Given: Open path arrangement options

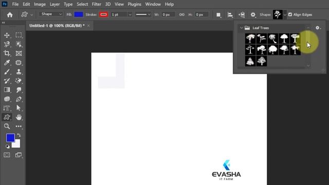Looking at the screenshot, I should click(242, 15).
